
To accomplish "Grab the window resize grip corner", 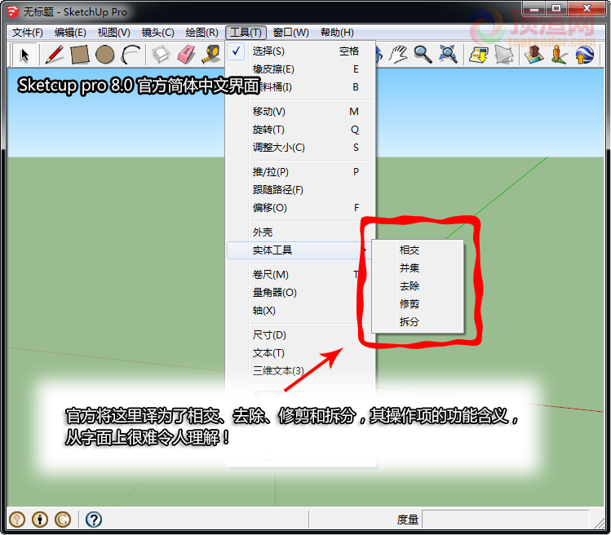I will pos(599,523).
